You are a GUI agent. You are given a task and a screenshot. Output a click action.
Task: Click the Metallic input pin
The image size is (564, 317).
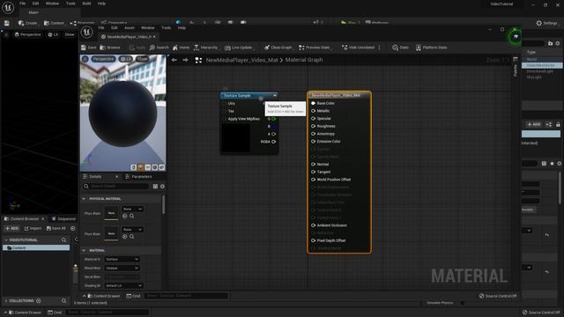pyautogui.click(x=314, y=111)
